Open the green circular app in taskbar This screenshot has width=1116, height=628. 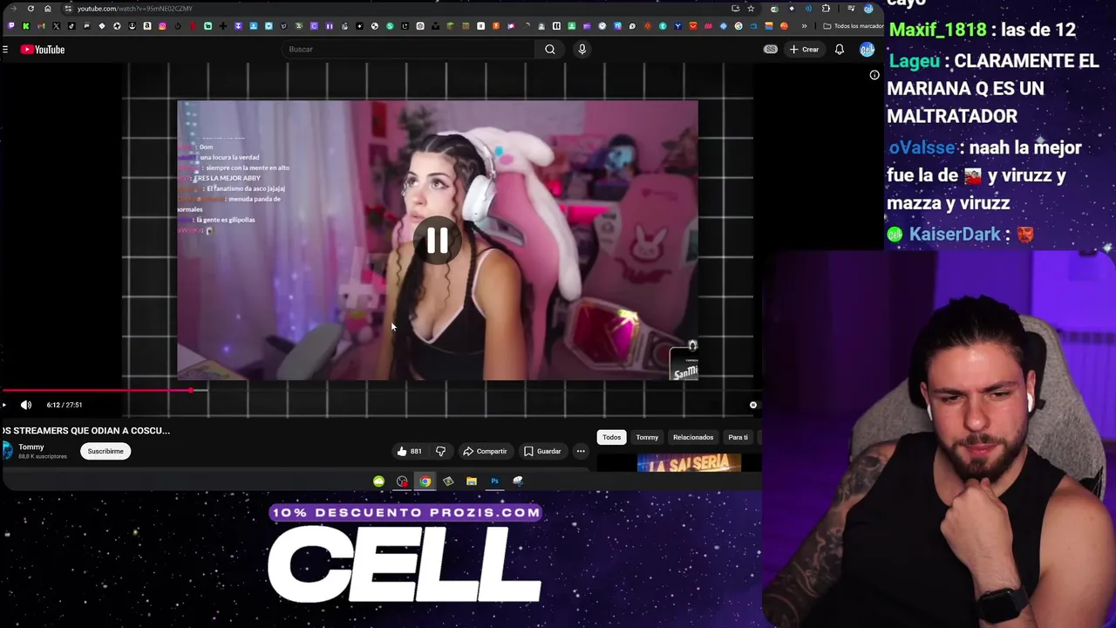(x=378, y=481)
